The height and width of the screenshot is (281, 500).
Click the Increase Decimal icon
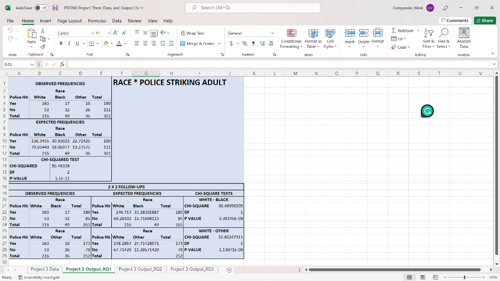tap(262, 43)
